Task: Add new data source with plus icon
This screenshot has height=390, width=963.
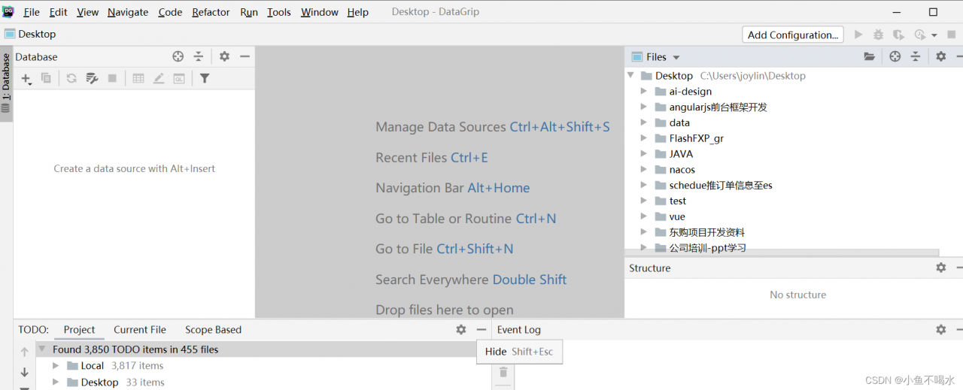Action: point(26,78)
